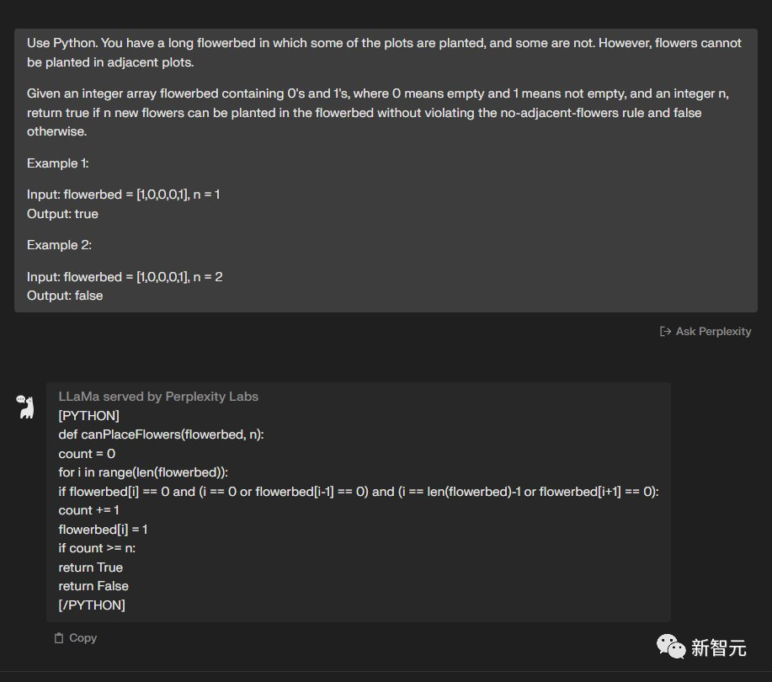Image resolution: width=772 pixels, height=682 pixels.
Task: Click the 'Output: true' text
Action: (62, 214)
